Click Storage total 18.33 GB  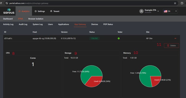[74, 58]
